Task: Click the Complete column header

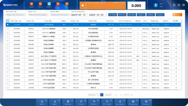Action: 166,21
